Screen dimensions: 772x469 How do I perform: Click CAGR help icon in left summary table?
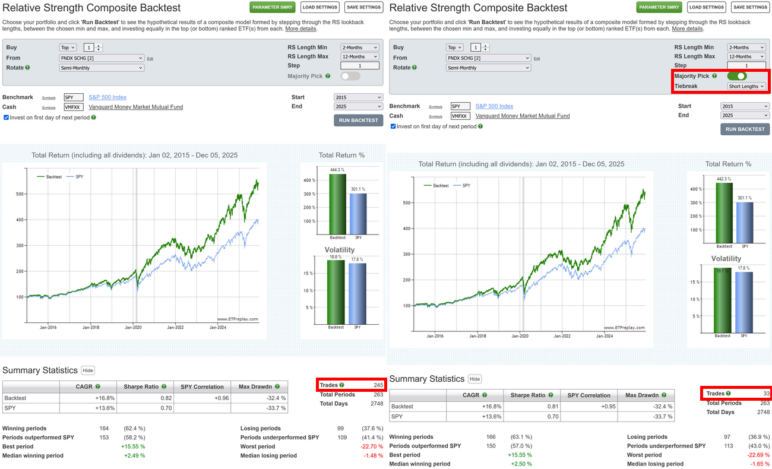pyautogui.click(x=98, y=386)
